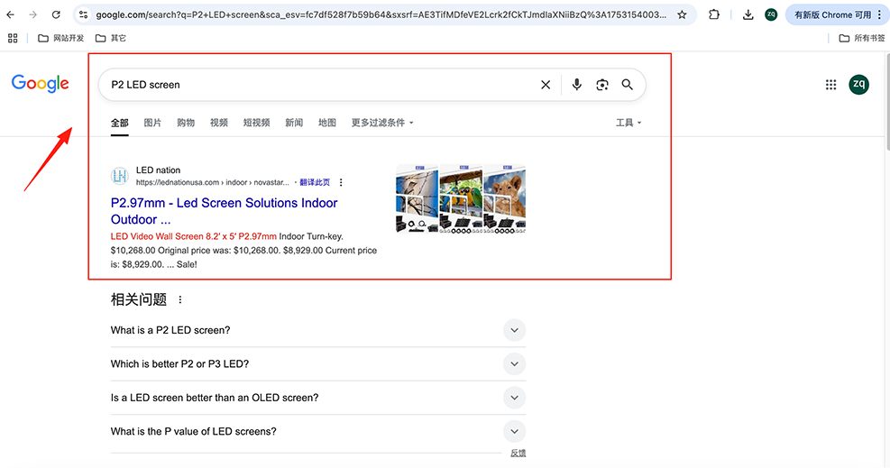Screen dimensions: 890x468
Task: Open the 网站开发 bookmarks folder
Action: coord(60,38)
